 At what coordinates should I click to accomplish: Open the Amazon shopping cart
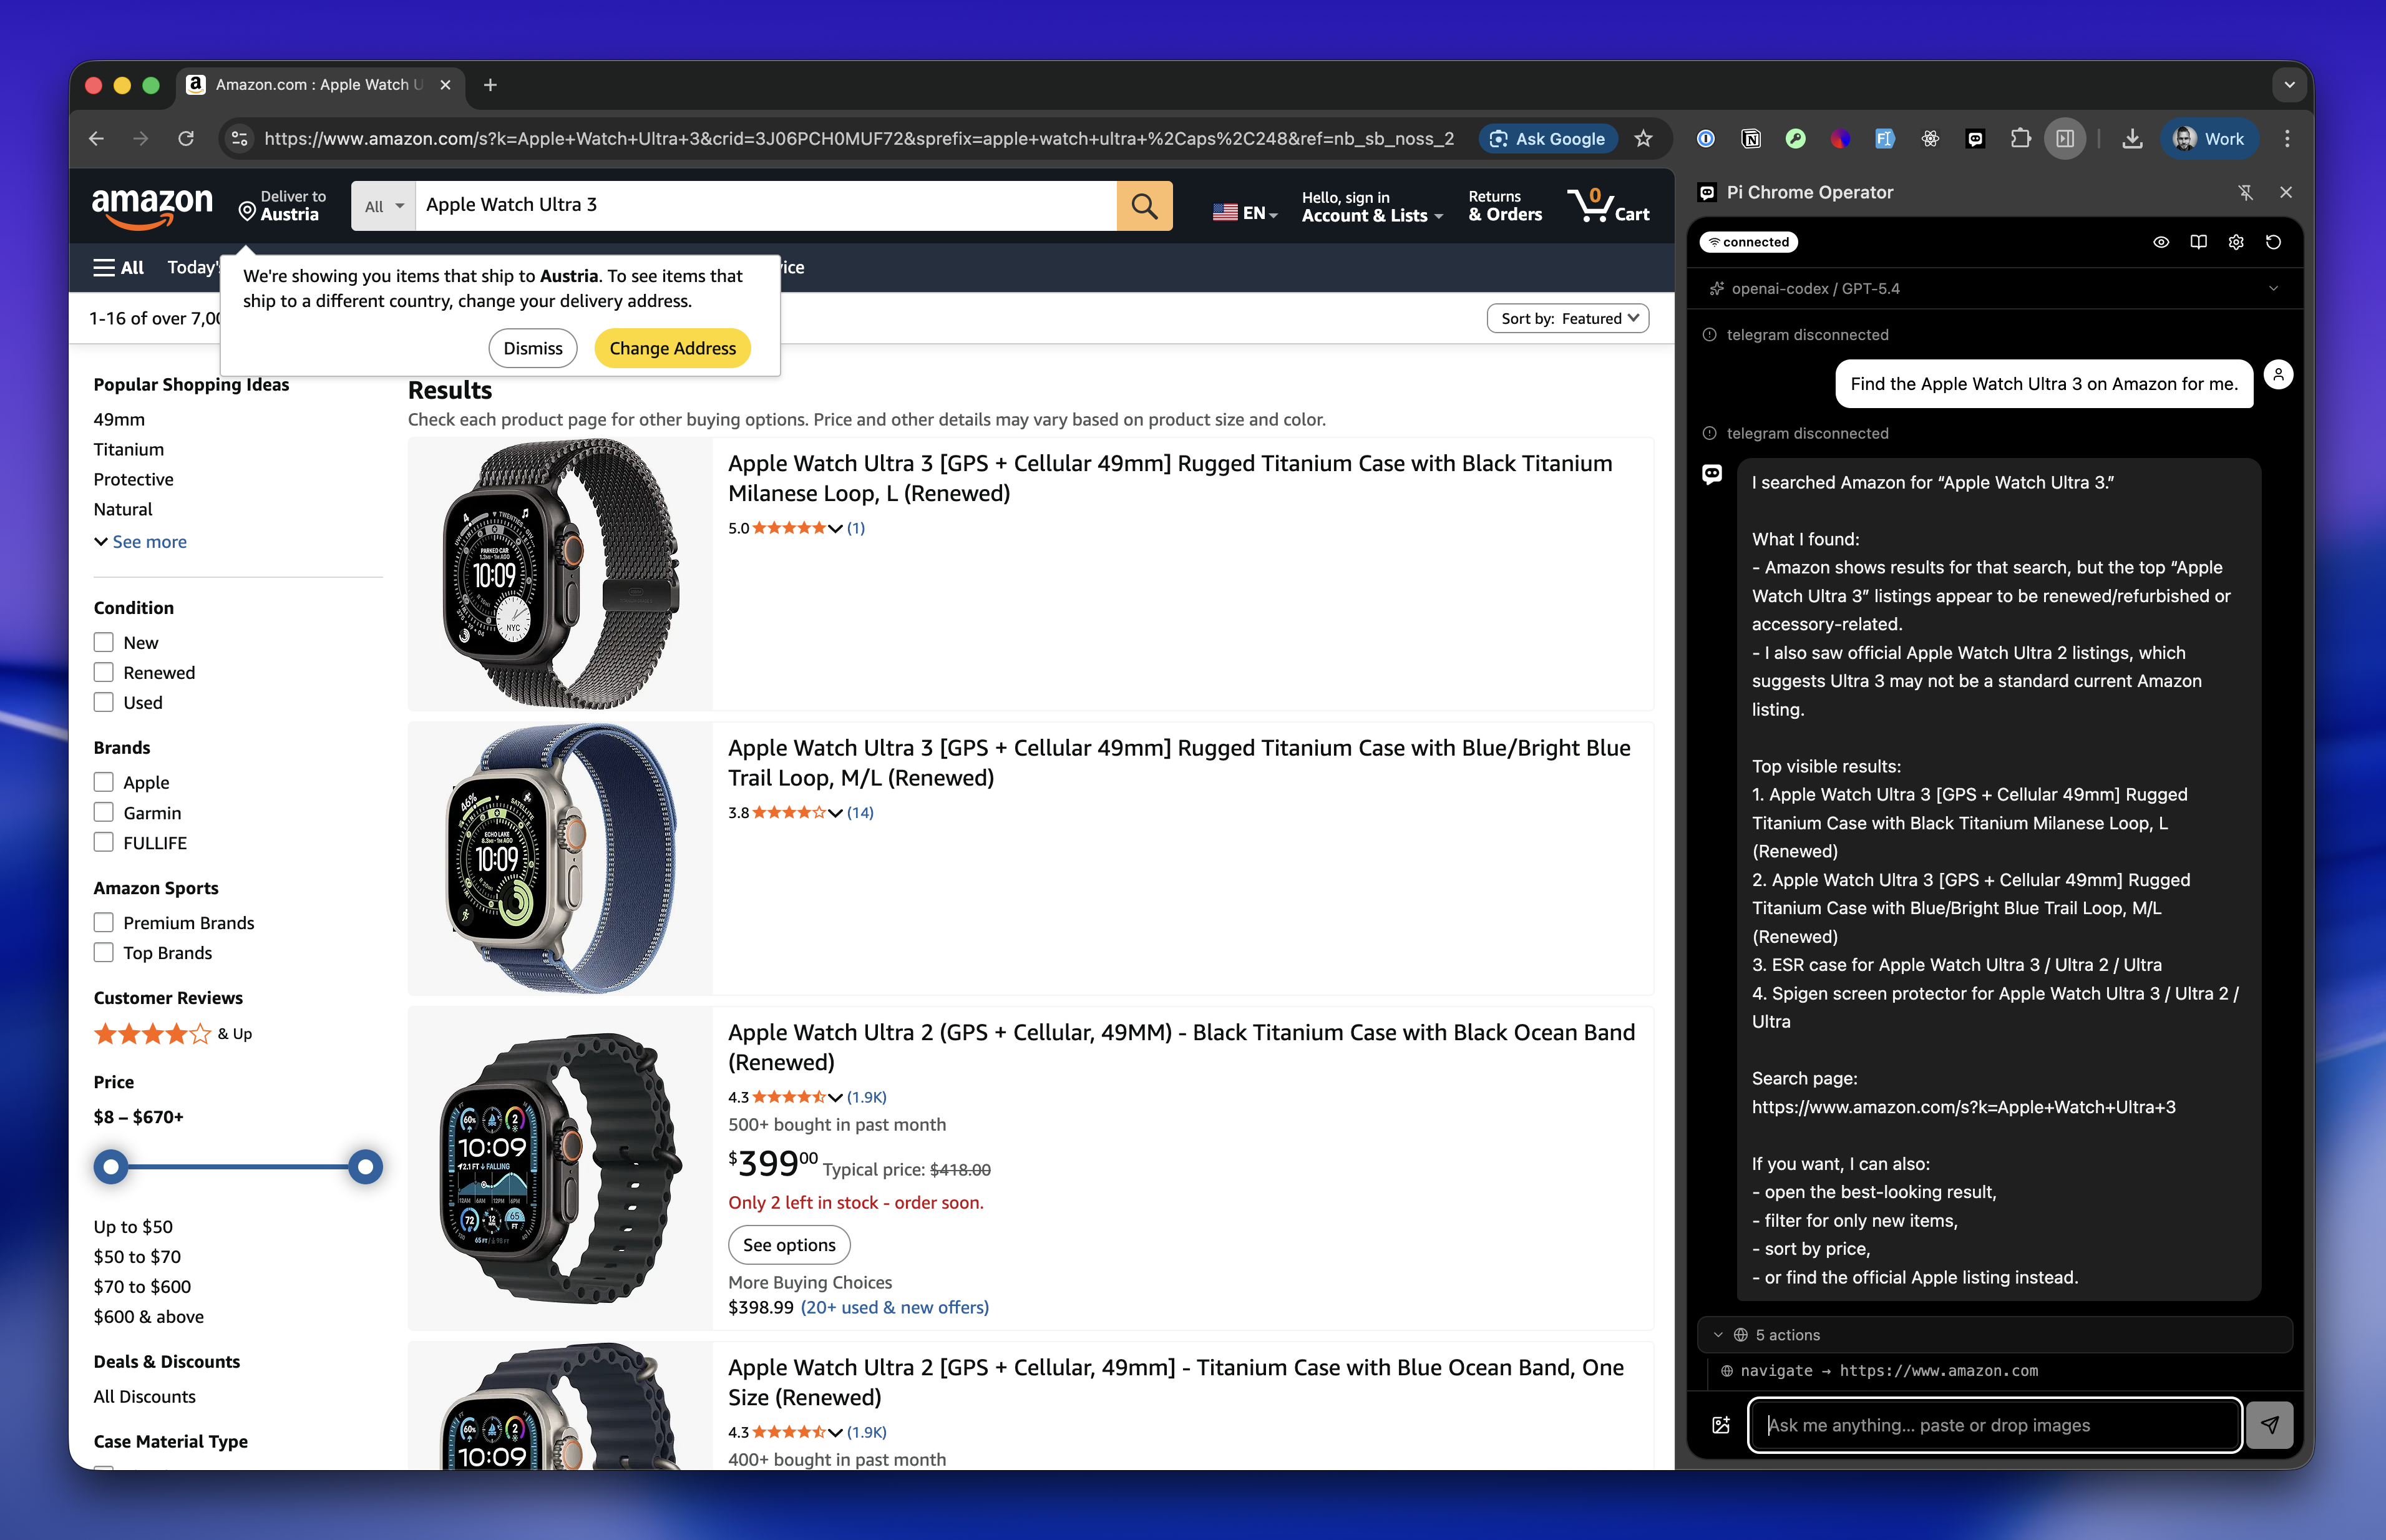click(x=1609, y=206)
